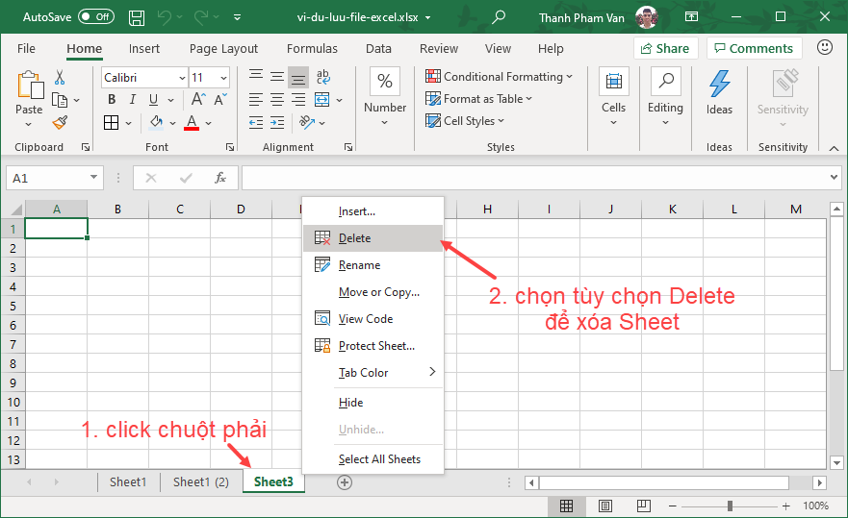Click the Undo arrow icon
Viewport: 848px width, 518px height.
click(164, 17)
